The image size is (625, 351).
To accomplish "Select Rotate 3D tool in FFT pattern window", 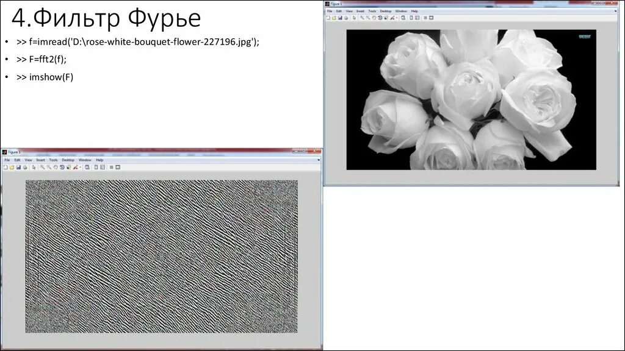I will (x=62, y=167).
